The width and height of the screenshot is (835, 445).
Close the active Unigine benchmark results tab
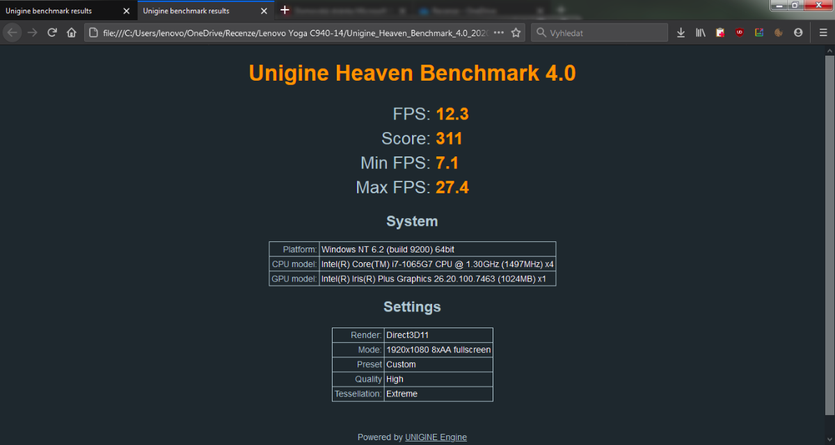(264, 11)
